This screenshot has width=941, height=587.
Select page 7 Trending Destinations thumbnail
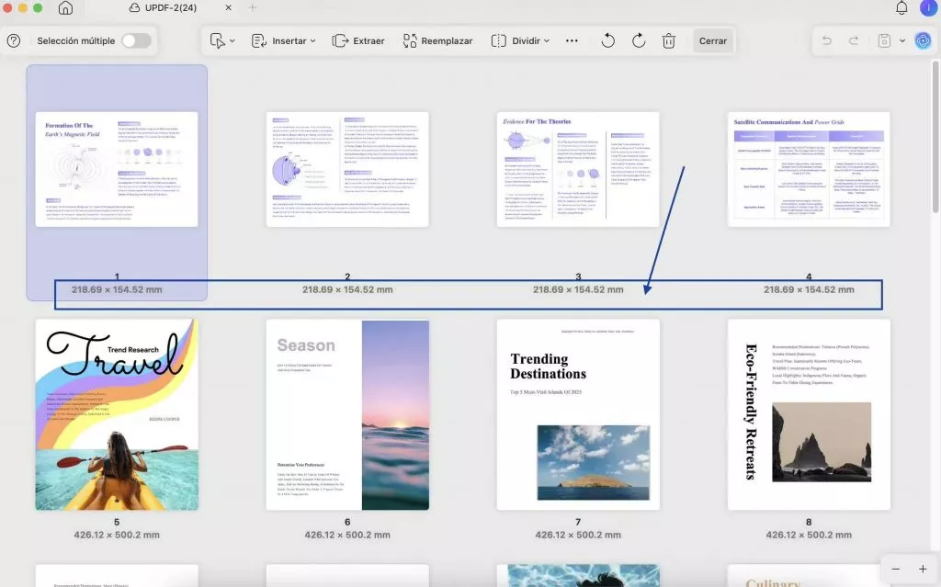(578, 414)
